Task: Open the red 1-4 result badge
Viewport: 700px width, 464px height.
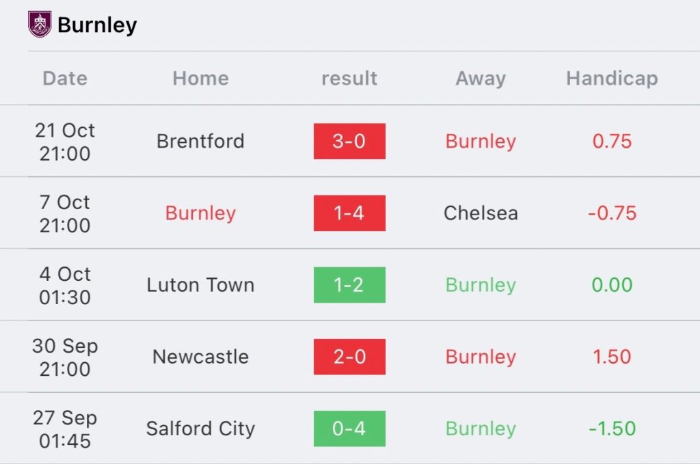Action: point(349,213)
